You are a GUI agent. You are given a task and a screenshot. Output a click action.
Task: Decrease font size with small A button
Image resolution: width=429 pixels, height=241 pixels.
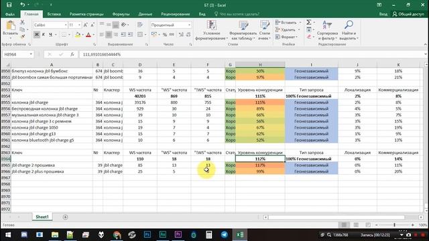93,25
